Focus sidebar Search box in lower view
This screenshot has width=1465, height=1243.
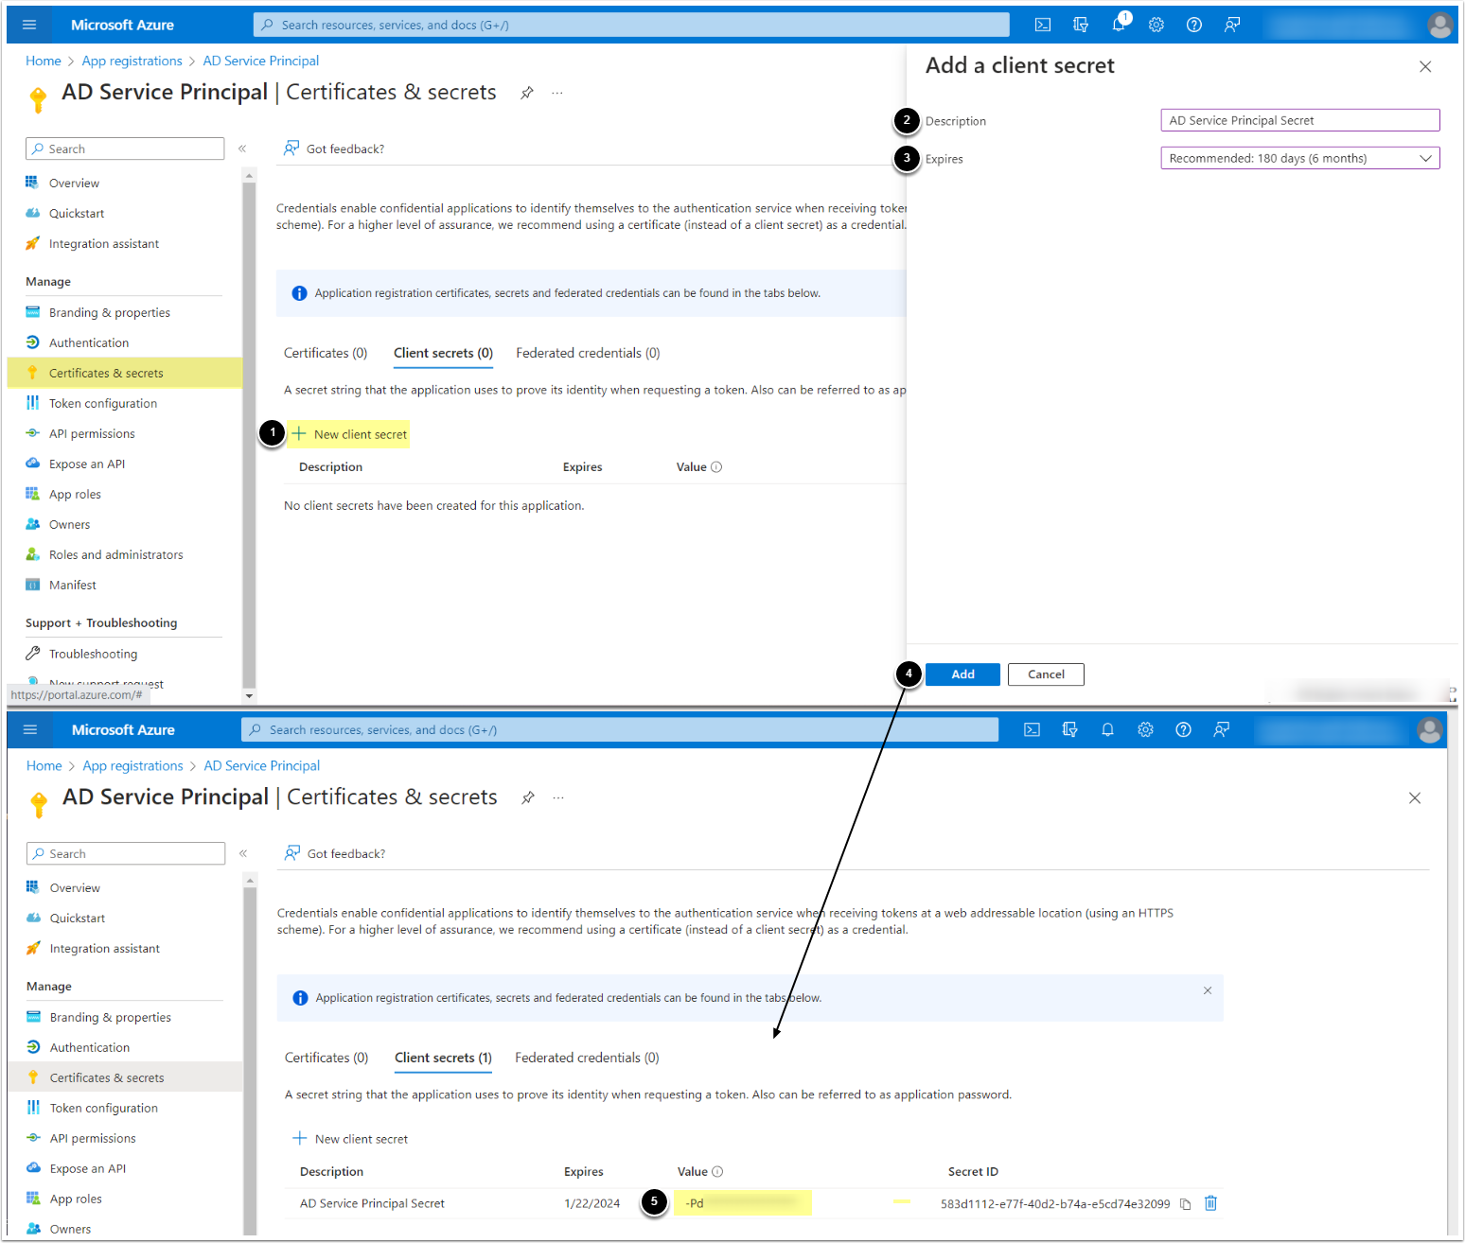[126, 853]
